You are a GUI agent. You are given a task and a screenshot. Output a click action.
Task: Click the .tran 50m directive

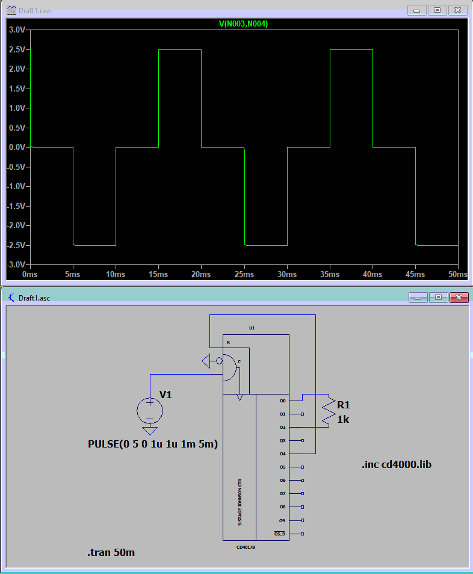click(111, 552)
